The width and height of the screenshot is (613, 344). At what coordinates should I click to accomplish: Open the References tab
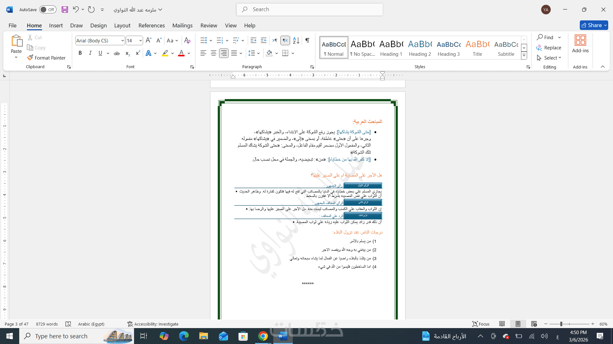coord(151,25)
